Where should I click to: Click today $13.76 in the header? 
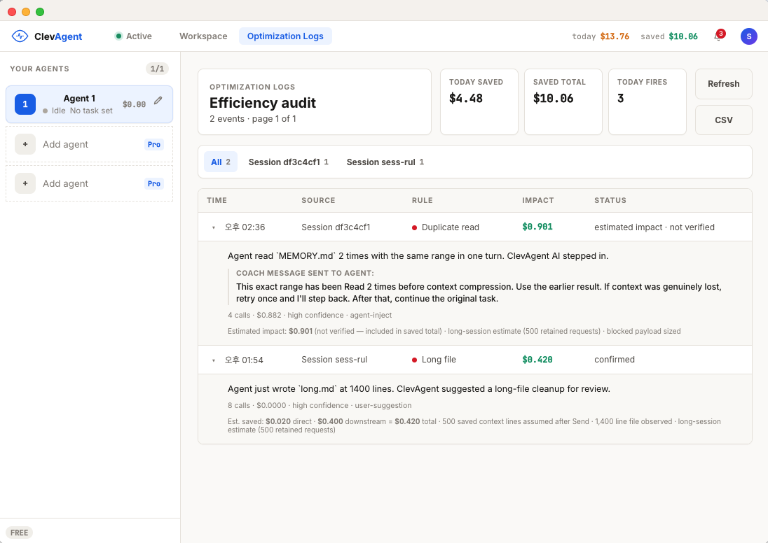[601, 36]
